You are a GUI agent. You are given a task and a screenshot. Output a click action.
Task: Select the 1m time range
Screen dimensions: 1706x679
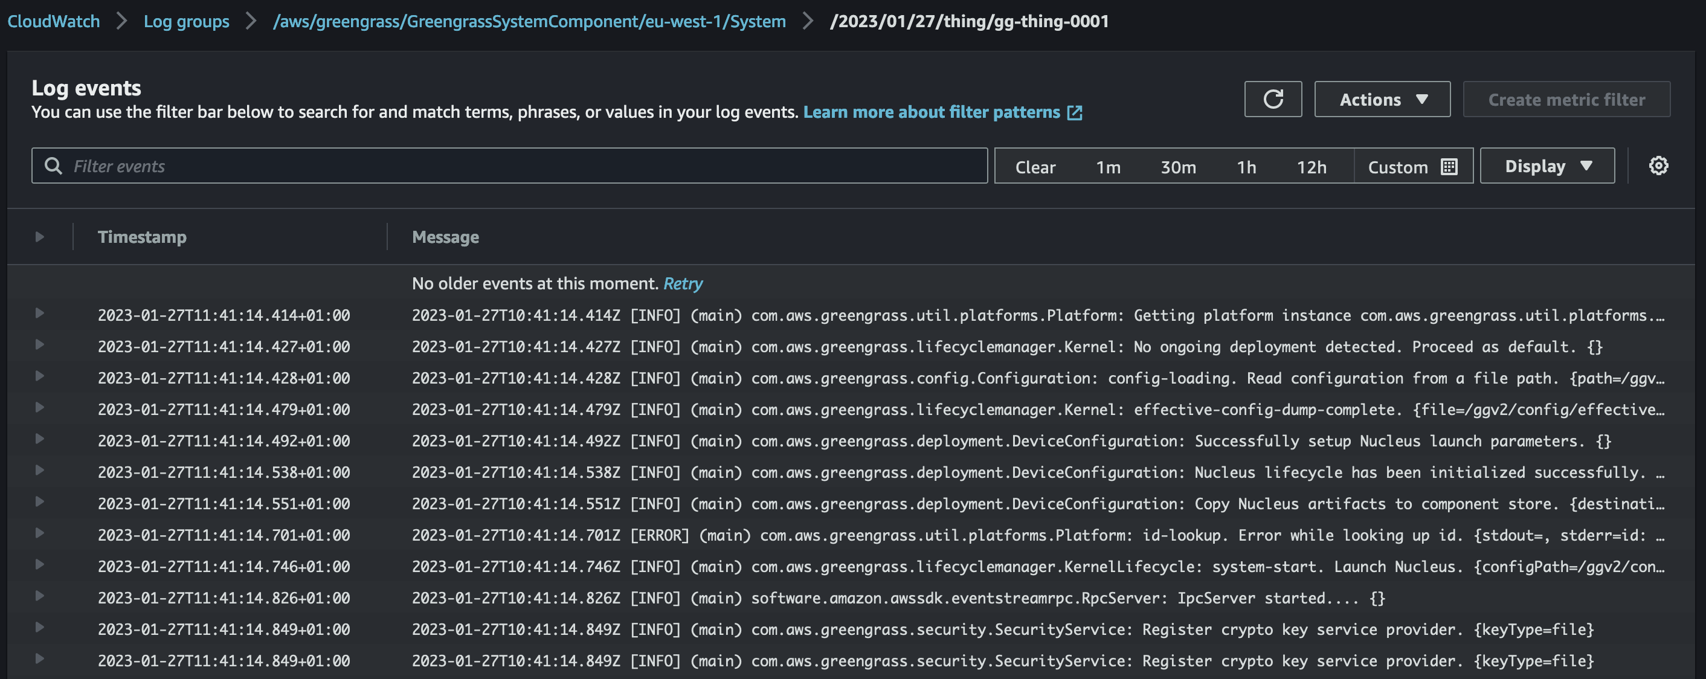point(1108,167)
